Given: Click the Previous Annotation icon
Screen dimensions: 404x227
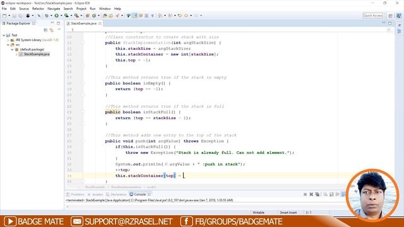Looking at the screenshot, I should tap(170, 16).
